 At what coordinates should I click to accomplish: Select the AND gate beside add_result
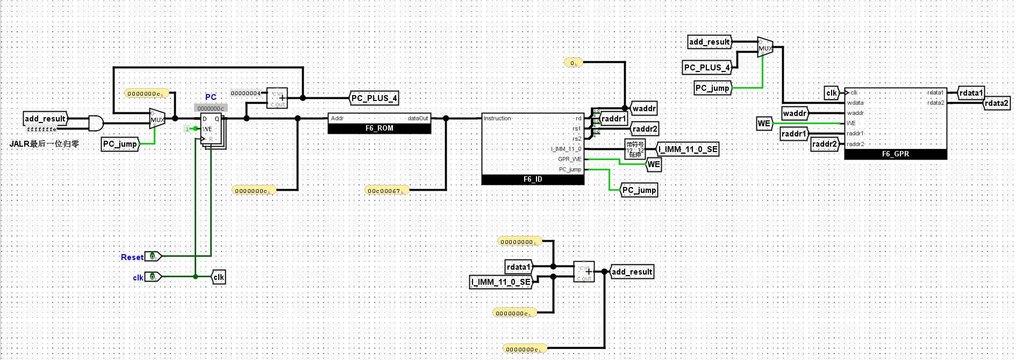[x=96, y=123]
